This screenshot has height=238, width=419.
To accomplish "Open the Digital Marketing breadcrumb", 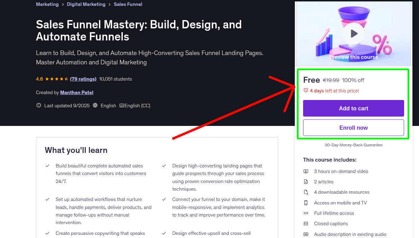I will [86, 4].
